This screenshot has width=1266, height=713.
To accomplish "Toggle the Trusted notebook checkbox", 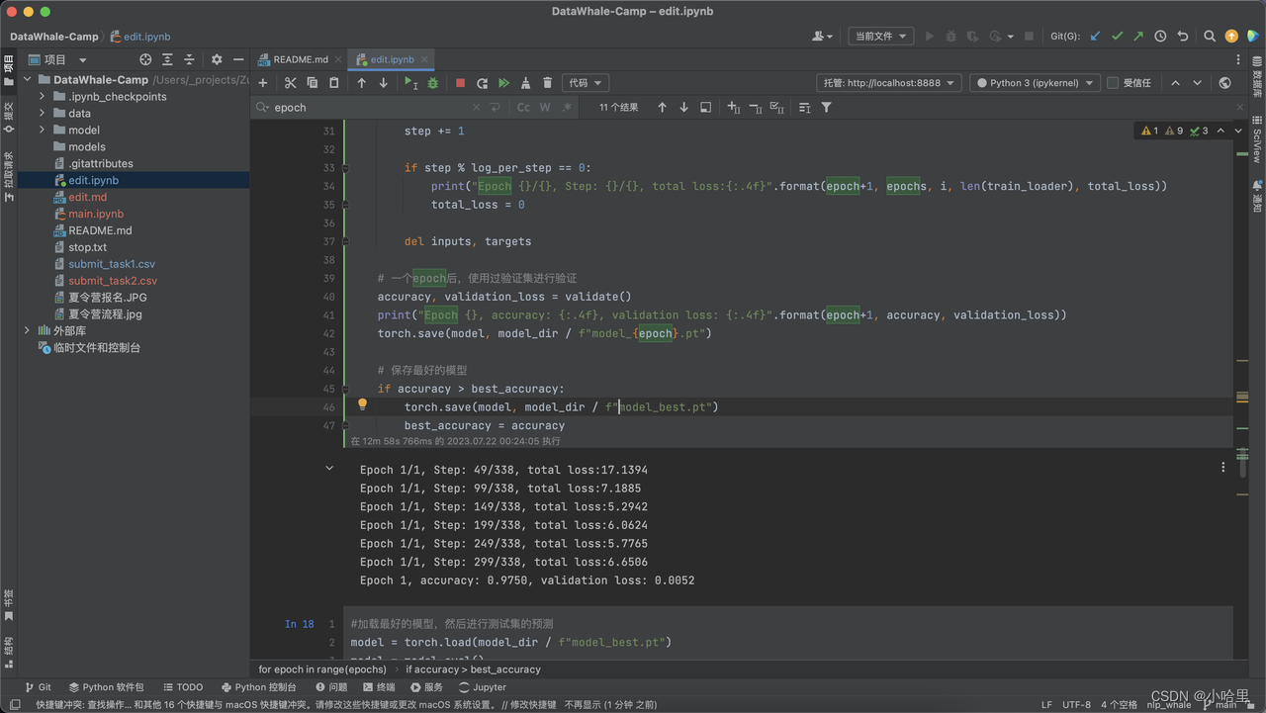I will click(x=1113, y=83).
